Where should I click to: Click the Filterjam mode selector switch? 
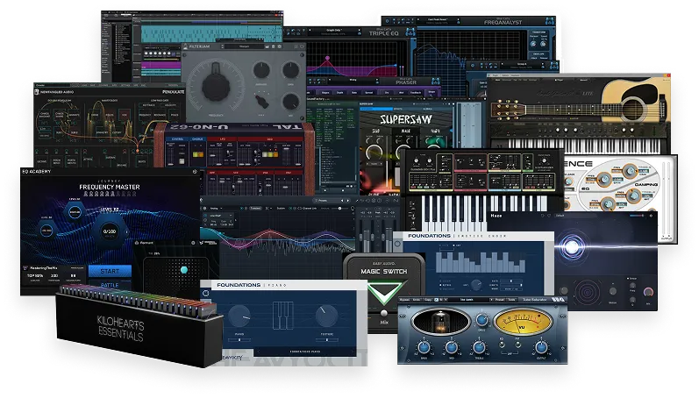(x=261, y=101)
